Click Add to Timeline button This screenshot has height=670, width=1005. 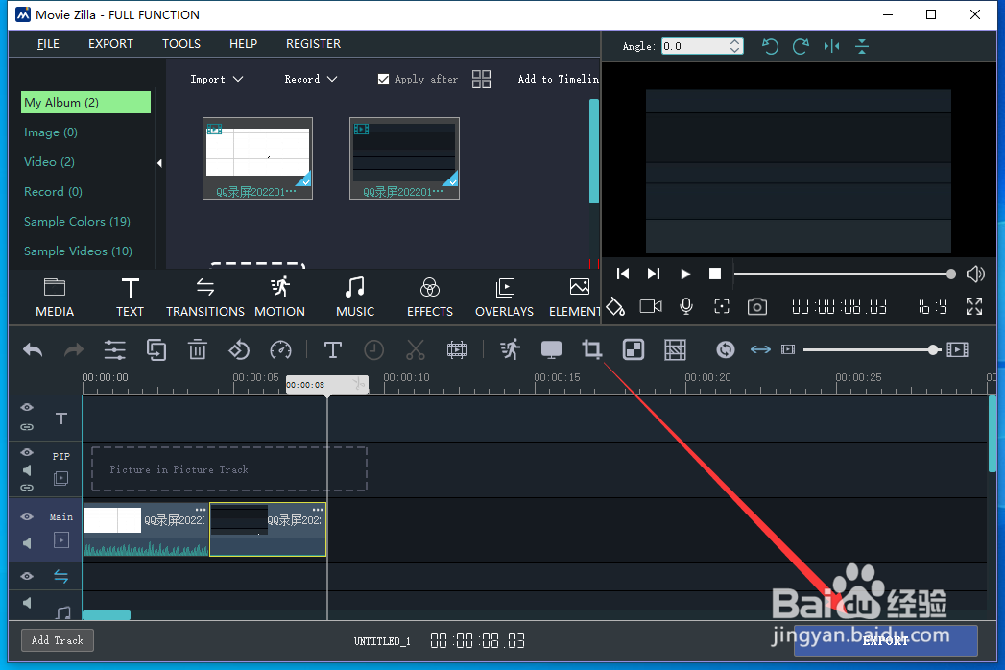tap(559, 79)
